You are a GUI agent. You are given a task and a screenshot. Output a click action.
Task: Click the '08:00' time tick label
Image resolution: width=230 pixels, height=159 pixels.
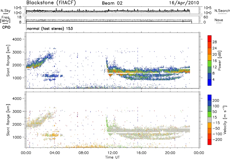point(84,153)
